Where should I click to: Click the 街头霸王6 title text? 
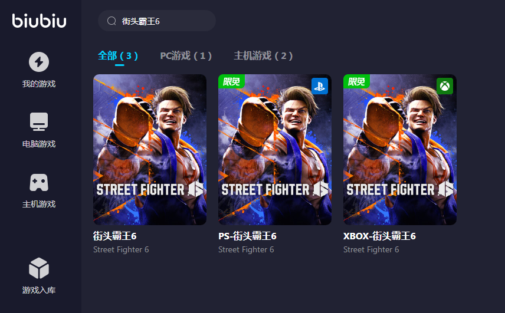click(114, 236)
